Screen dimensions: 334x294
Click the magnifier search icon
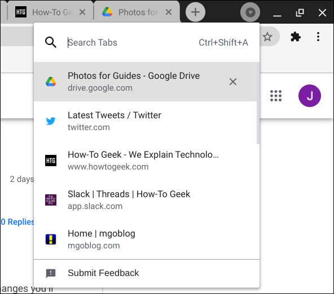[51, 42]
